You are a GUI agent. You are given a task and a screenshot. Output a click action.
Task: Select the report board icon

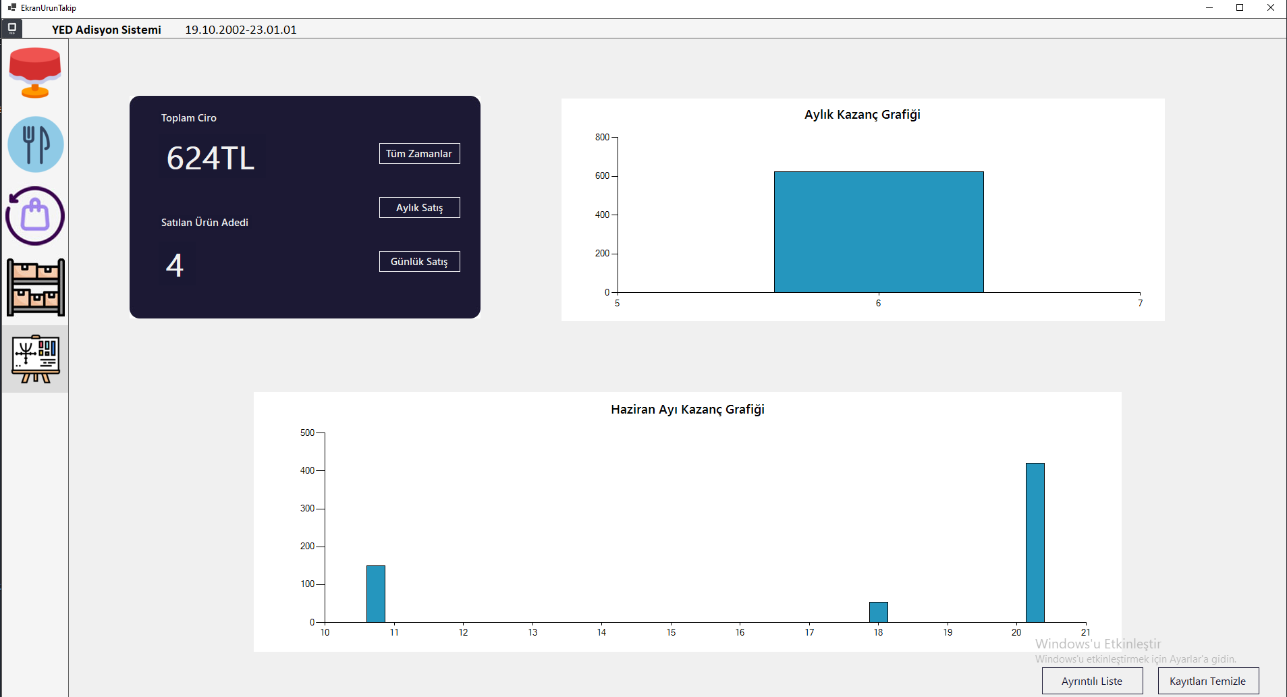click(x=36, y=359)
